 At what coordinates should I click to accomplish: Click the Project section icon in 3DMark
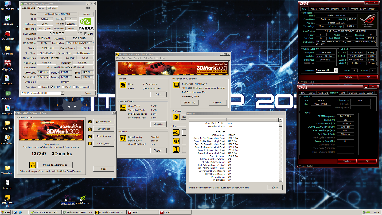point(123,85)
